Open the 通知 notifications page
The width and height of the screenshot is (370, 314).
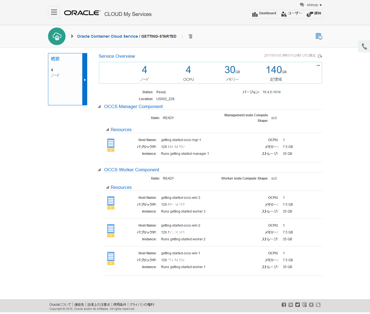coord(313,14)
